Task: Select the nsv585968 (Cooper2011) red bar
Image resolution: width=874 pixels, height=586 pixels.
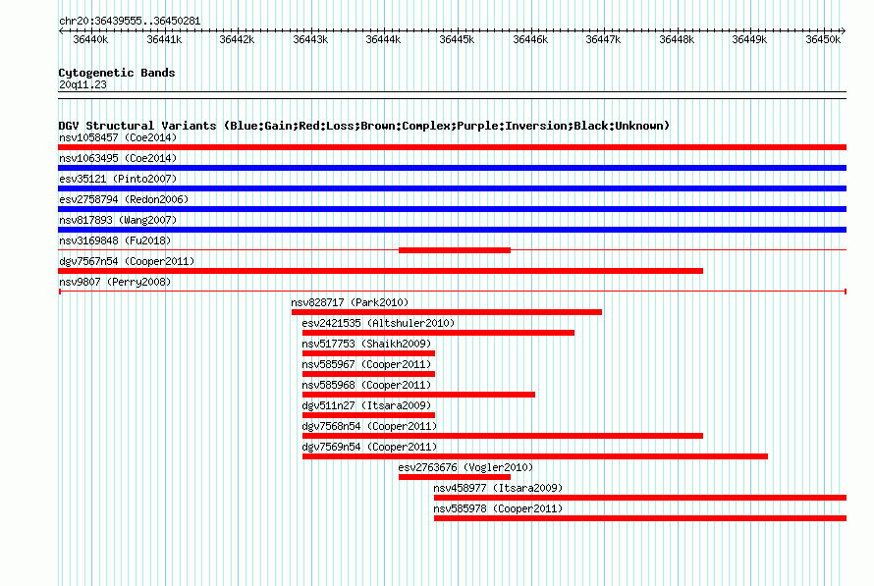Action: pyautogui.click(x=418, y=395)
